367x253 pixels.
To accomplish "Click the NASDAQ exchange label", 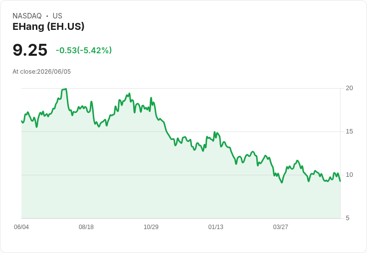I will pos(27,16).
